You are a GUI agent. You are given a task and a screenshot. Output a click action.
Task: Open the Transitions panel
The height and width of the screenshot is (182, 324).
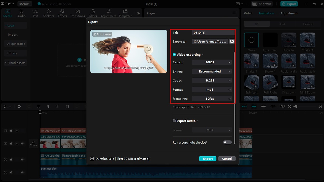77,13
